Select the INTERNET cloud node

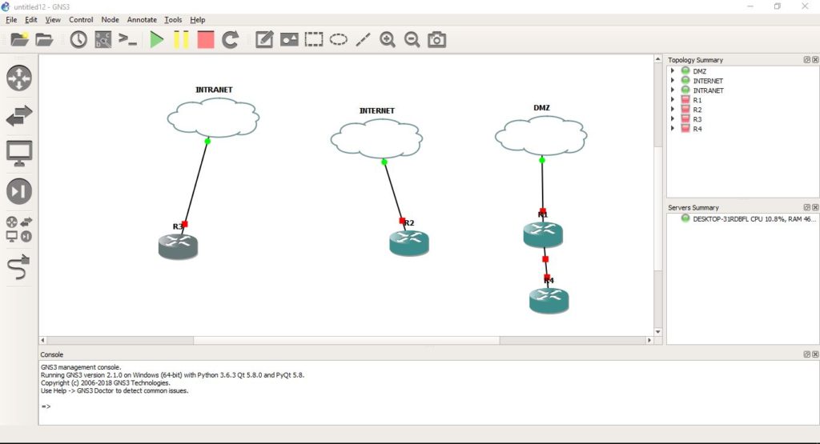[x=376, y=138]
